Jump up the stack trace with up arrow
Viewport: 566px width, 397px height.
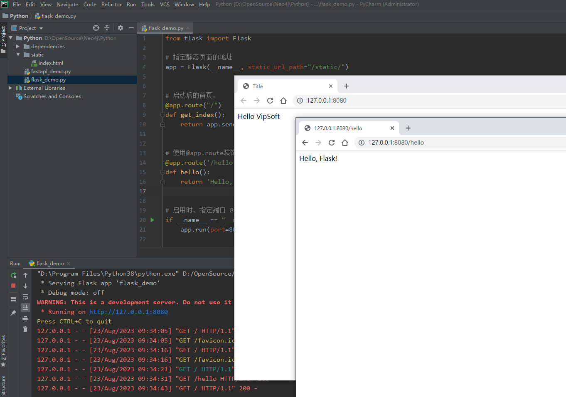[x=25, y=275]
